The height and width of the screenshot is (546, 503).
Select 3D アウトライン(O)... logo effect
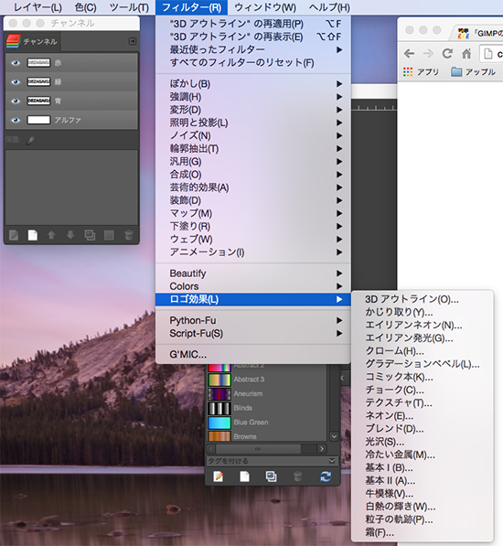pos(423,299)
